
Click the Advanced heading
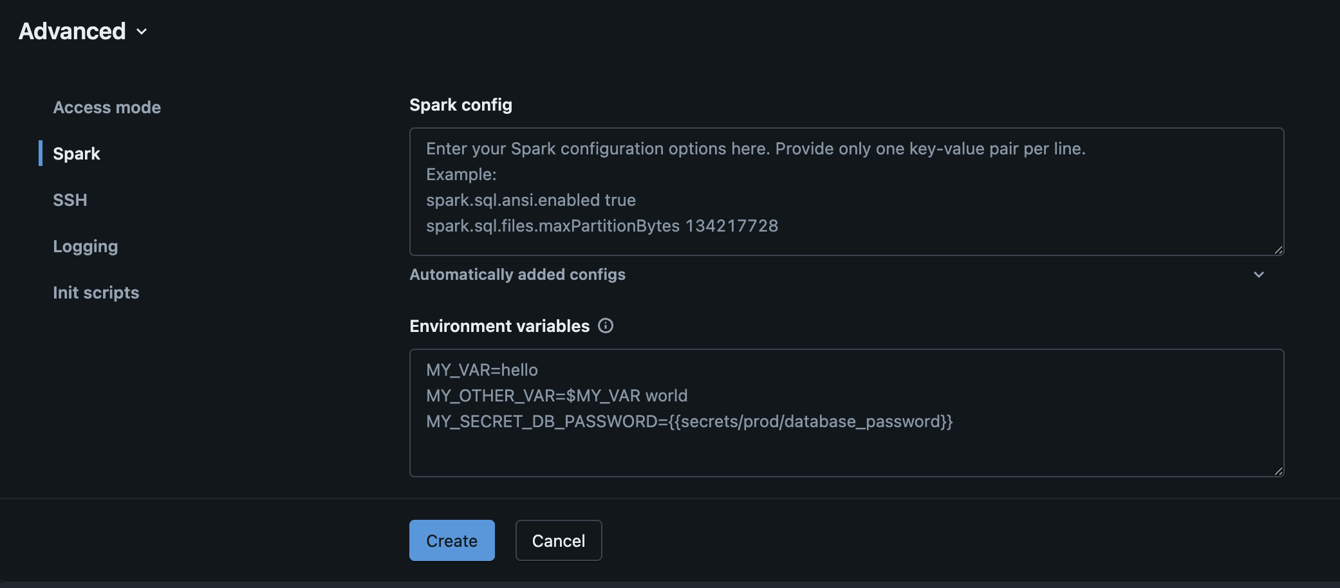coord(72,30)
